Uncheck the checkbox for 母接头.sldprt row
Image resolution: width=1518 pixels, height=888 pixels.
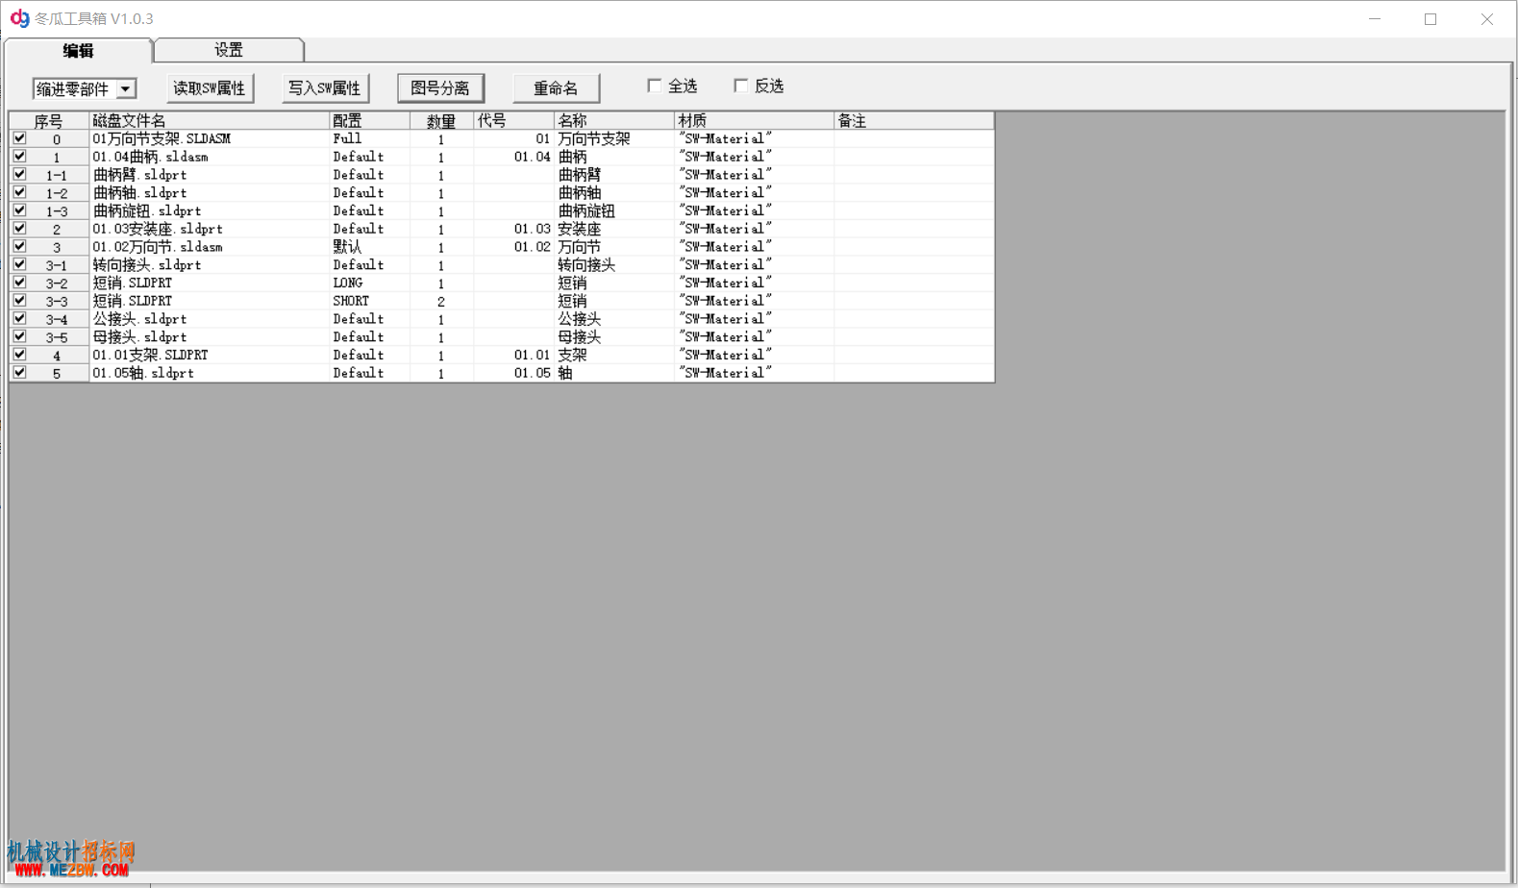(x=19, y=336)
